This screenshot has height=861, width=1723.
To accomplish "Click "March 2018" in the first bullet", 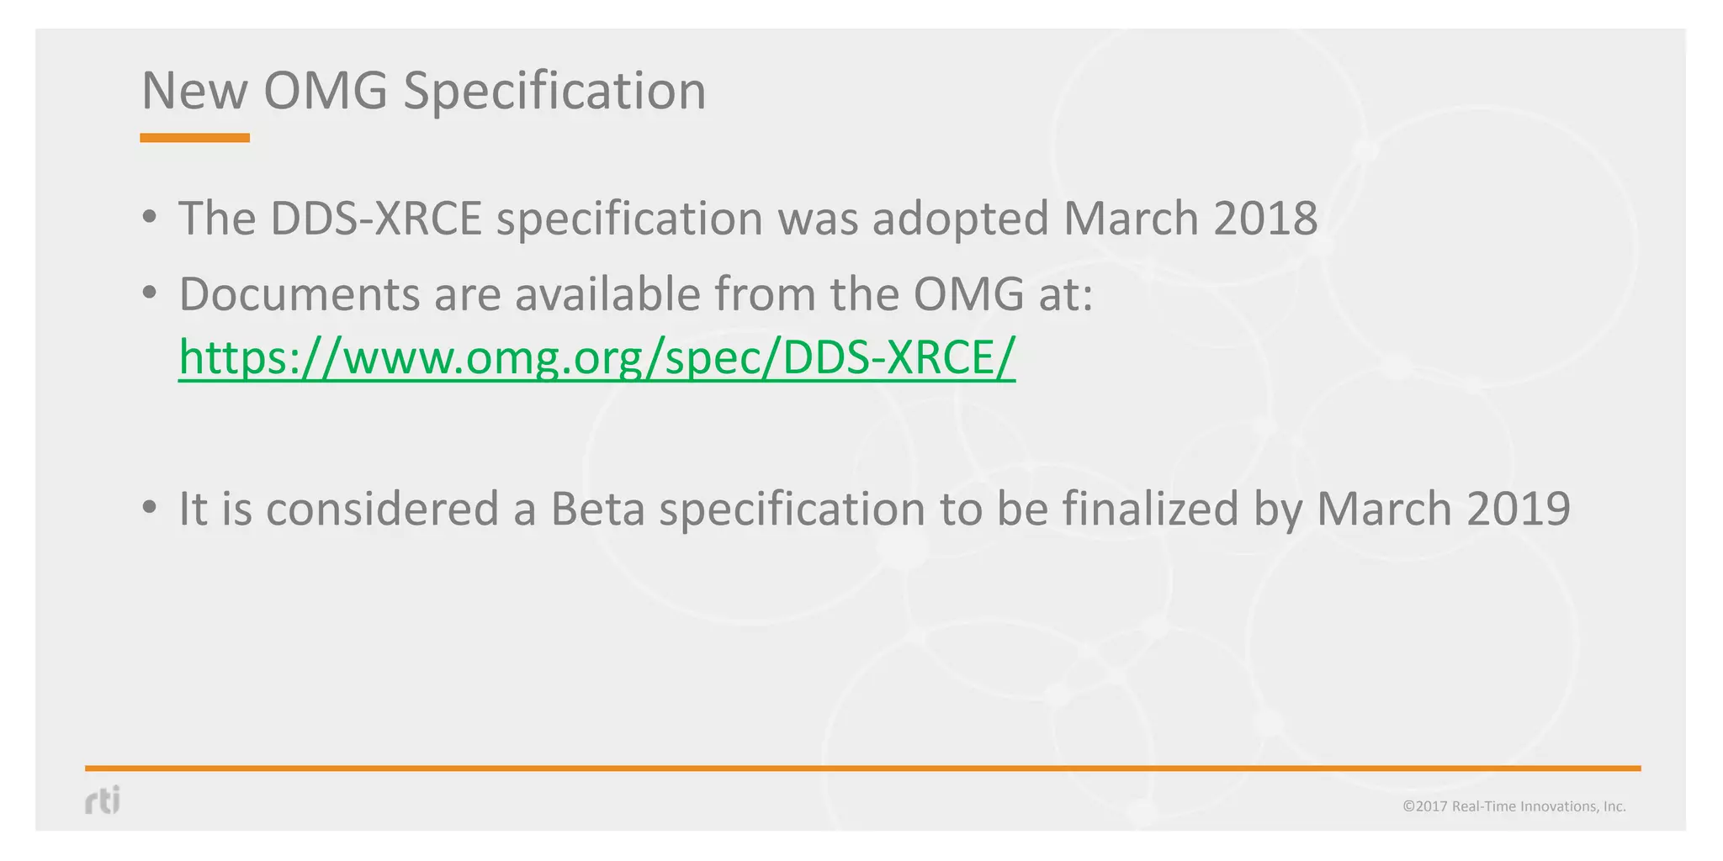I will 1190,218.
